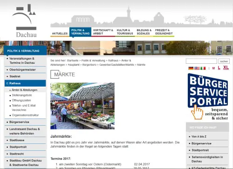
Task: Open the Oberbürgermeister sidebar item
Action: (x=25, y=70)
